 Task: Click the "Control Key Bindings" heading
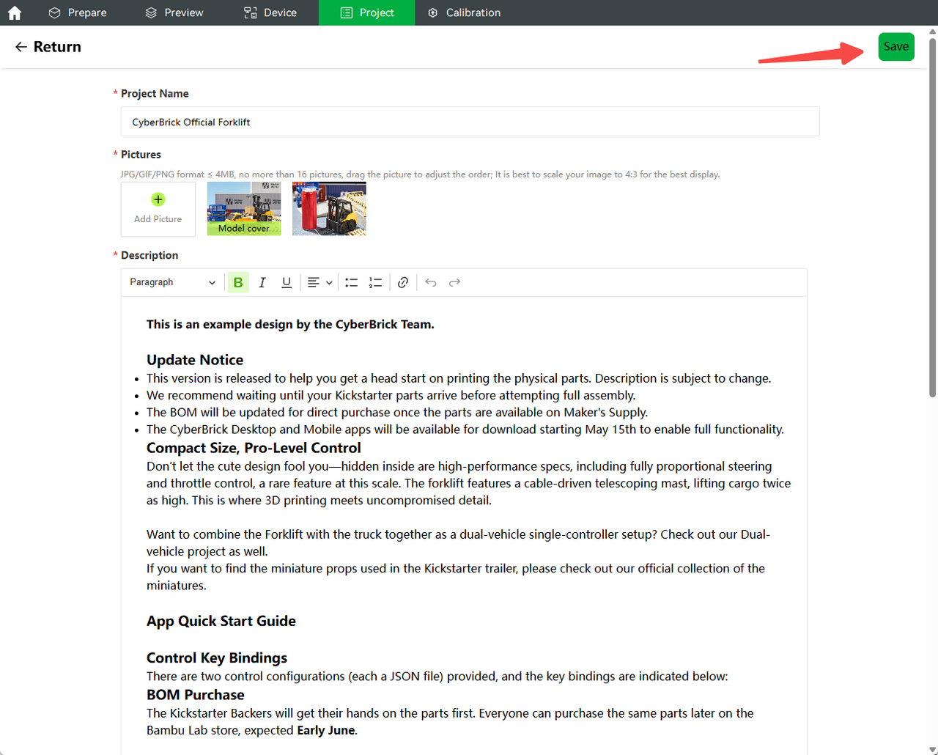(217, 658)
